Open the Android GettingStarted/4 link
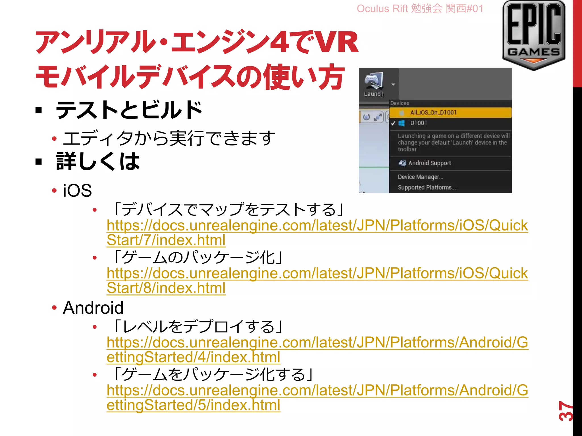This screenshot has width=582, height=436. [x=317, y=350]
